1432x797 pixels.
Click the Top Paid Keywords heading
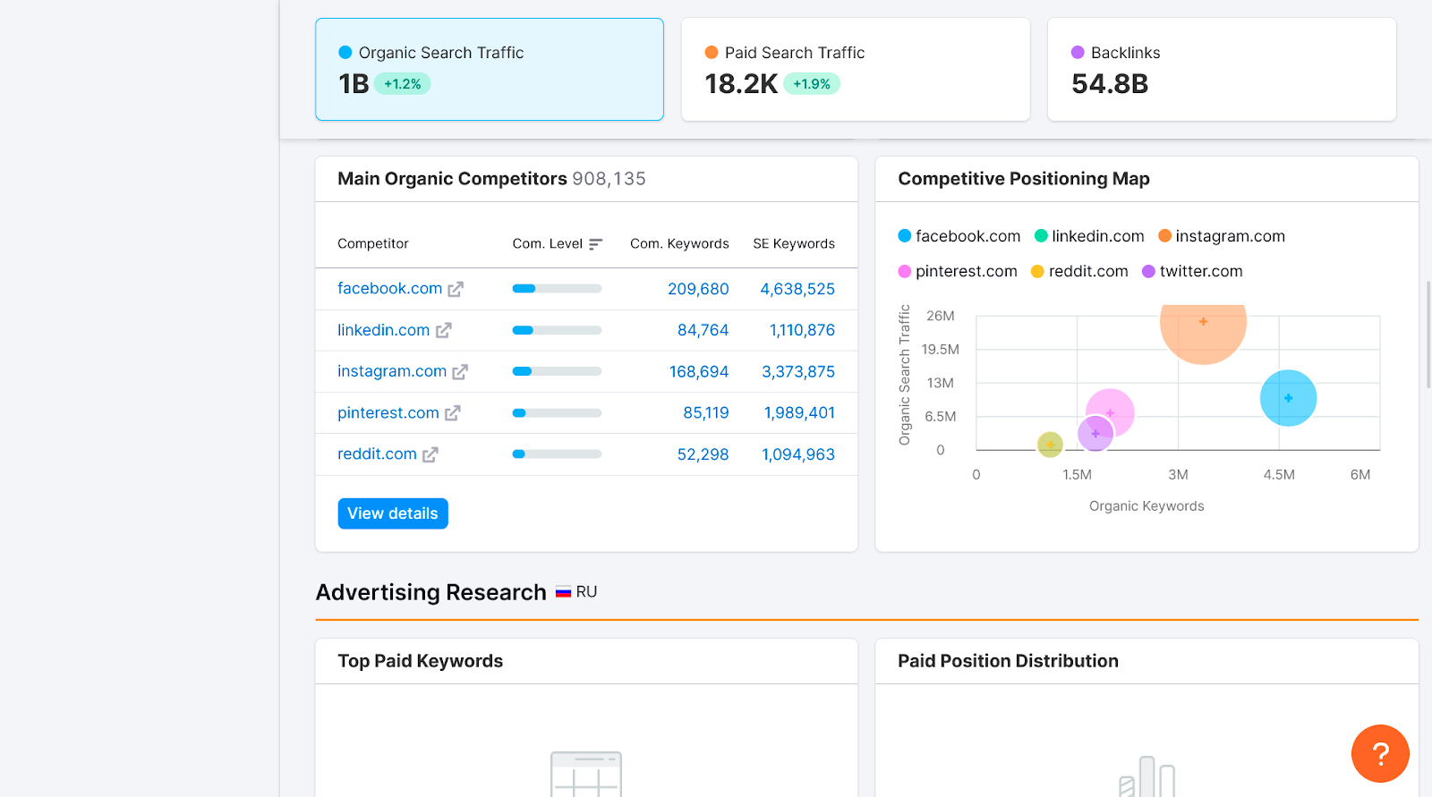tap(421, 661)
